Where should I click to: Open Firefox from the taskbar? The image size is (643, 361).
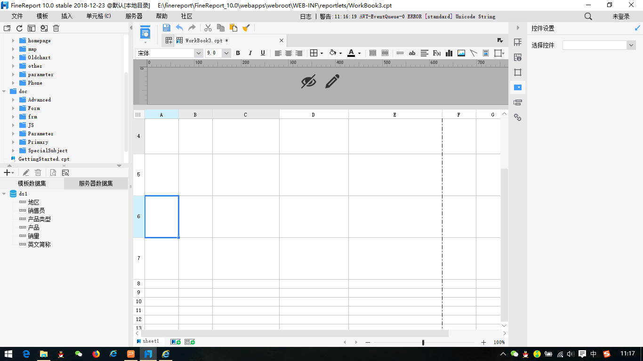96,353
